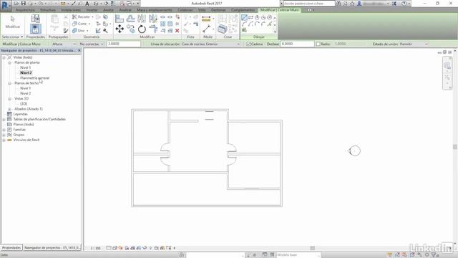The image size is (458, 258).
Task: Switch to the Propiedades bottom tab
Action: click(11, 248)
